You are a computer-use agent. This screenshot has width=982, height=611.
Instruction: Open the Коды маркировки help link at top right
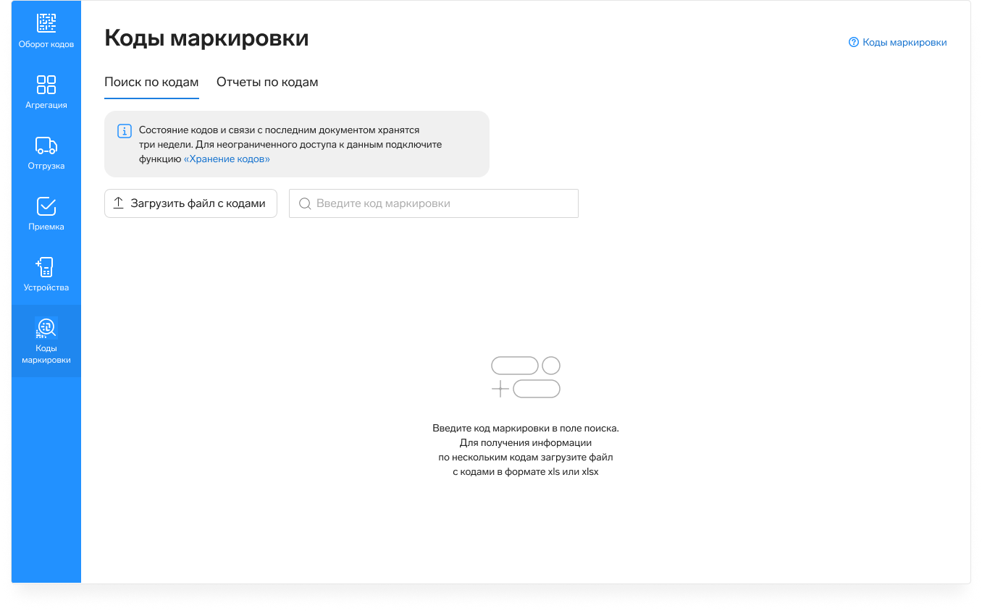[904, 43]
